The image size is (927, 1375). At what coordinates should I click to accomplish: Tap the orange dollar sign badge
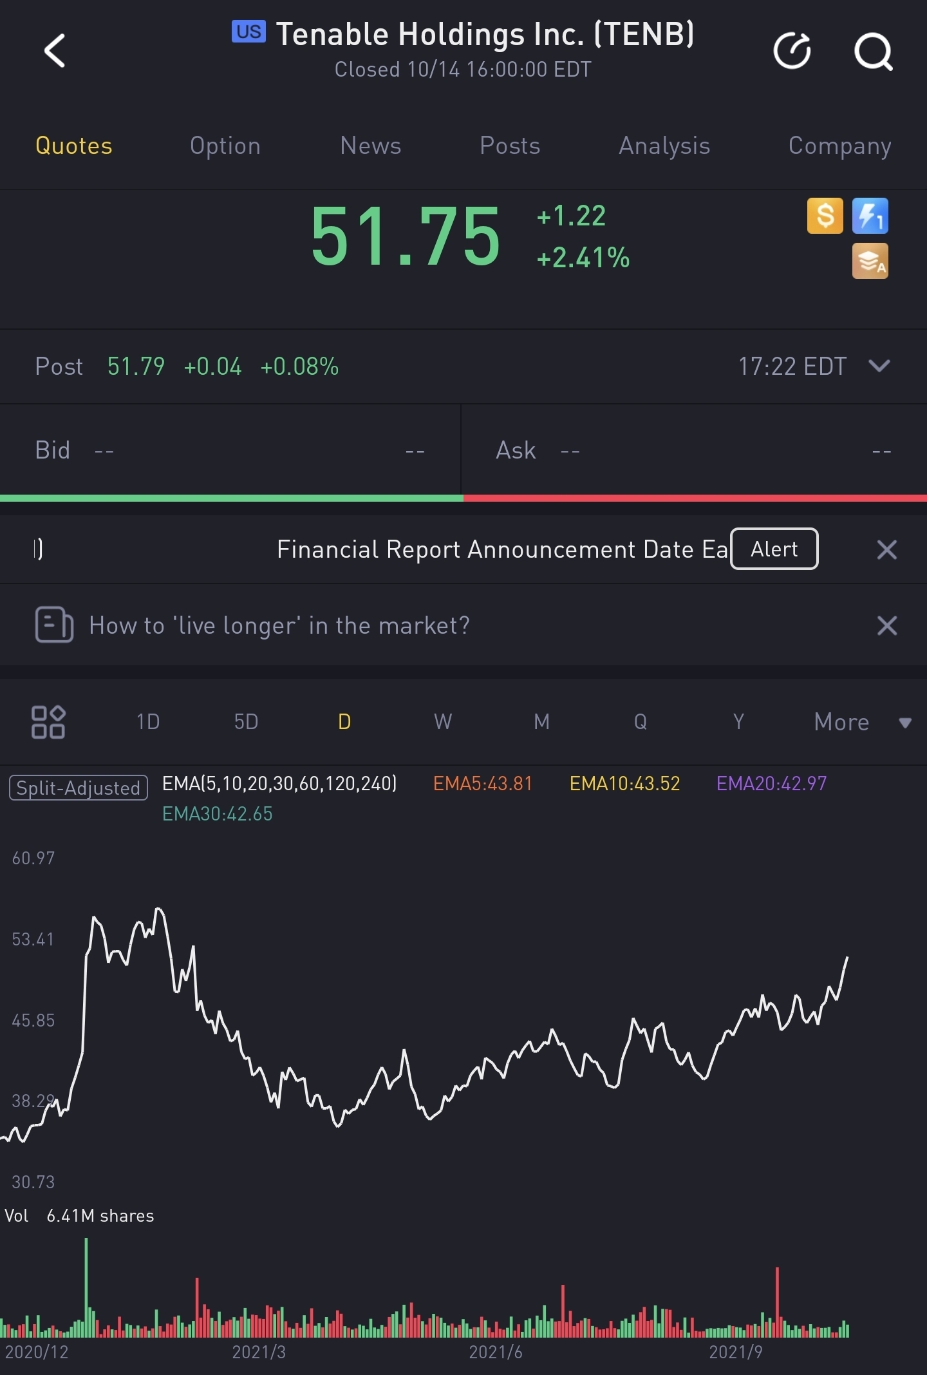825,216
